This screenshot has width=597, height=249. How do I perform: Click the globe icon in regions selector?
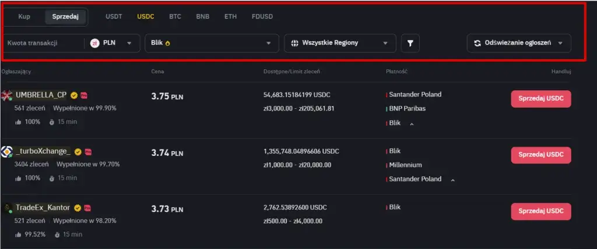(294, 43)
